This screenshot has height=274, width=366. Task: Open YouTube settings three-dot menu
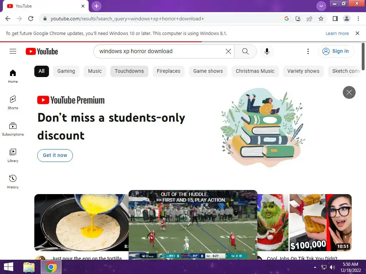[308, 51]
